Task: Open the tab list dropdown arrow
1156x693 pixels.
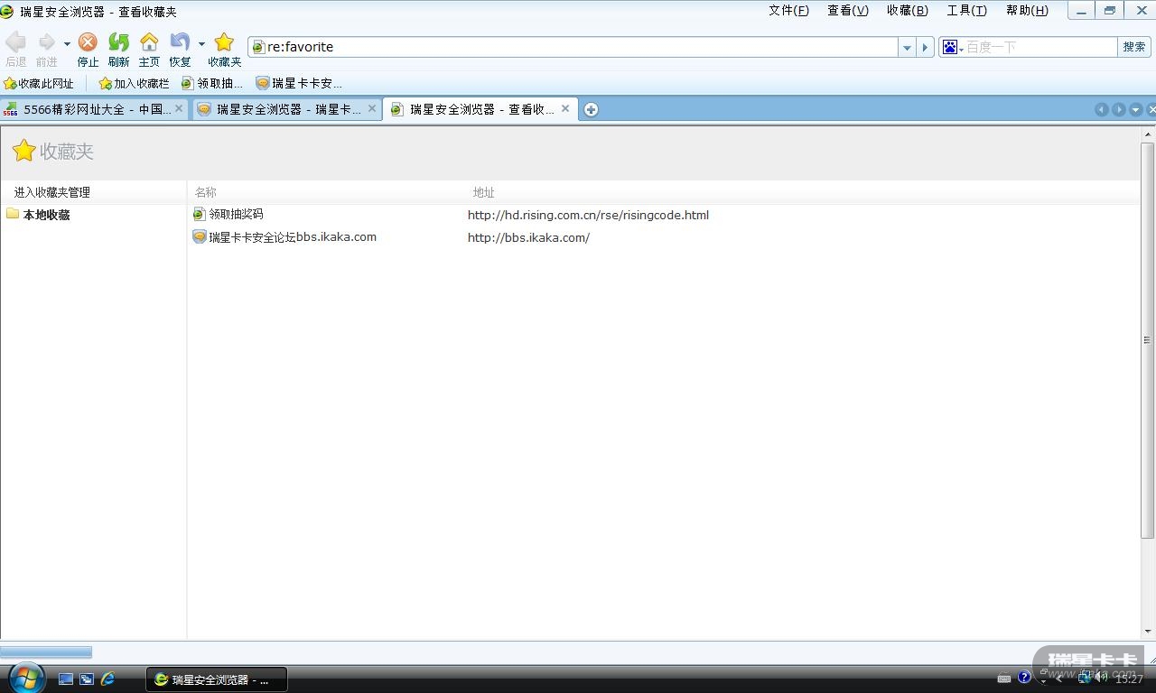Action: click(1136, 109)
